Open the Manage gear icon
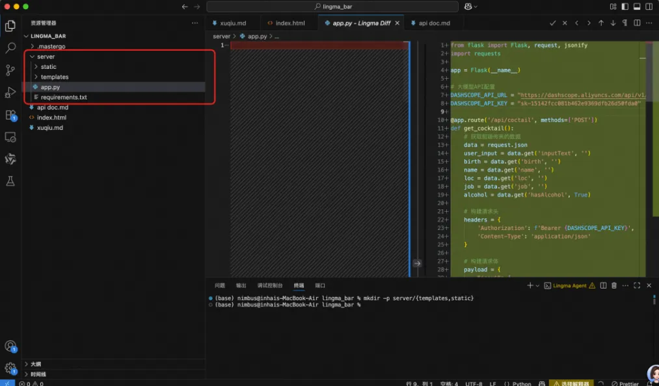659x386 pixels. 10,368
